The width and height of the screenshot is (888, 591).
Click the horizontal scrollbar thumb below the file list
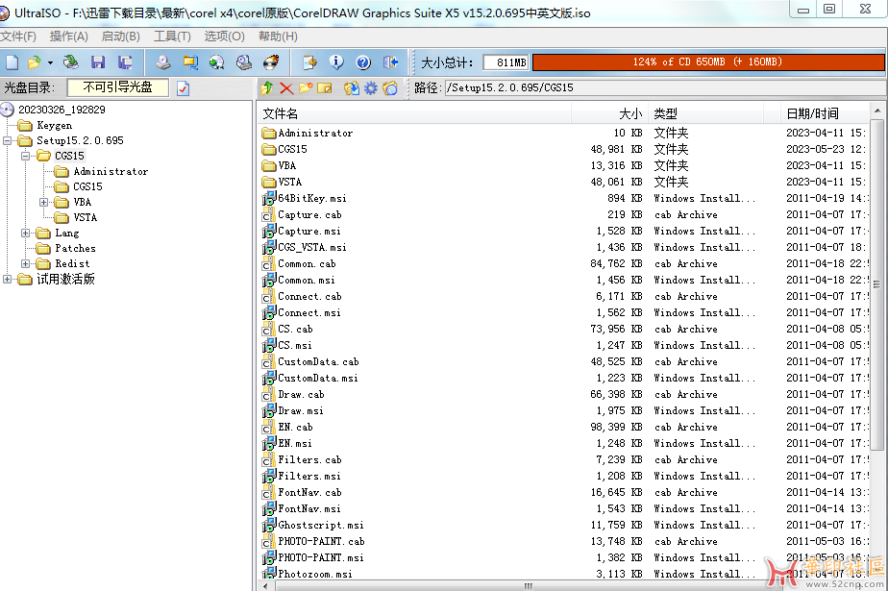click(x=528, y=586)
